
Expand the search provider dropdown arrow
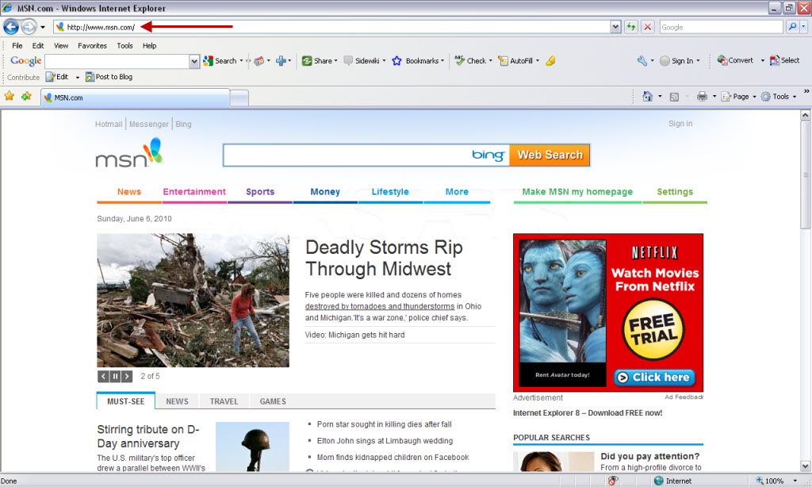coord(804,27)
